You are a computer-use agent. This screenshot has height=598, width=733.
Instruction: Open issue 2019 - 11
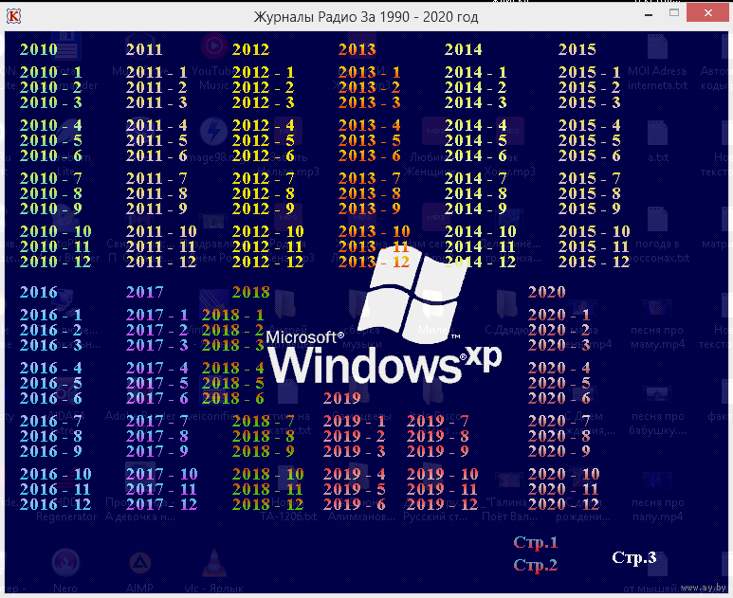coord(442,489)
